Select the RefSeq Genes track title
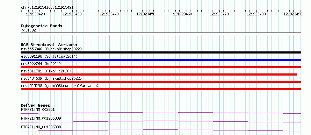 pos(36,105)
